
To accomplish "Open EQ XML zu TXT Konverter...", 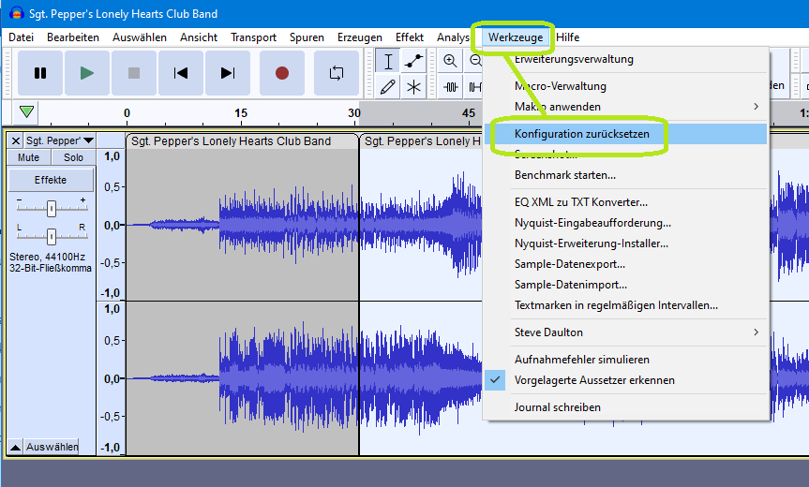I will (x=626, y=202).
